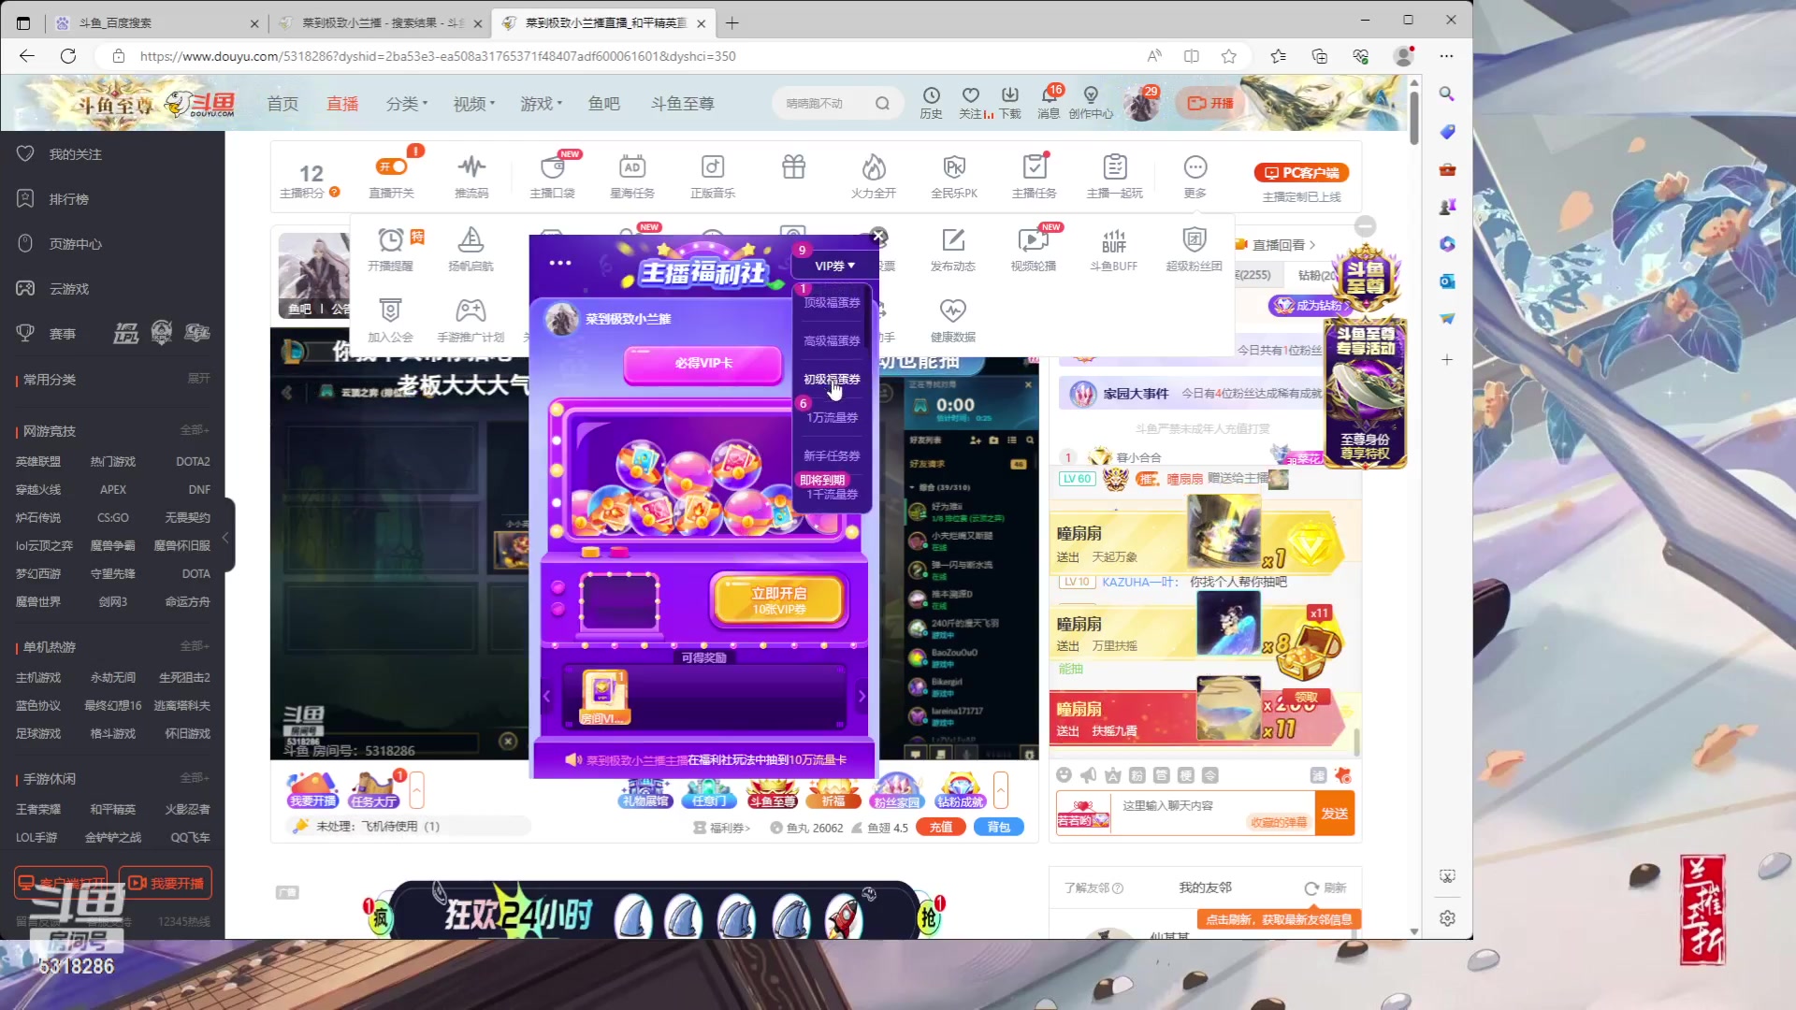Open the VIP券 dropdown

tap(834, 266)
